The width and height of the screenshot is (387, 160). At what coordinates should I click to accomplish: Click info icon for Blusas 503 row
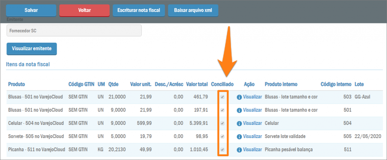tap(239, 97)
